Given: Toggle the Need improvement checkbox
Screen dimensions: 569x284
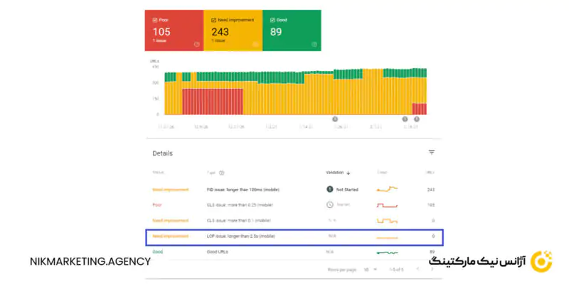Looking at the screenshot, I should (214, 20).
